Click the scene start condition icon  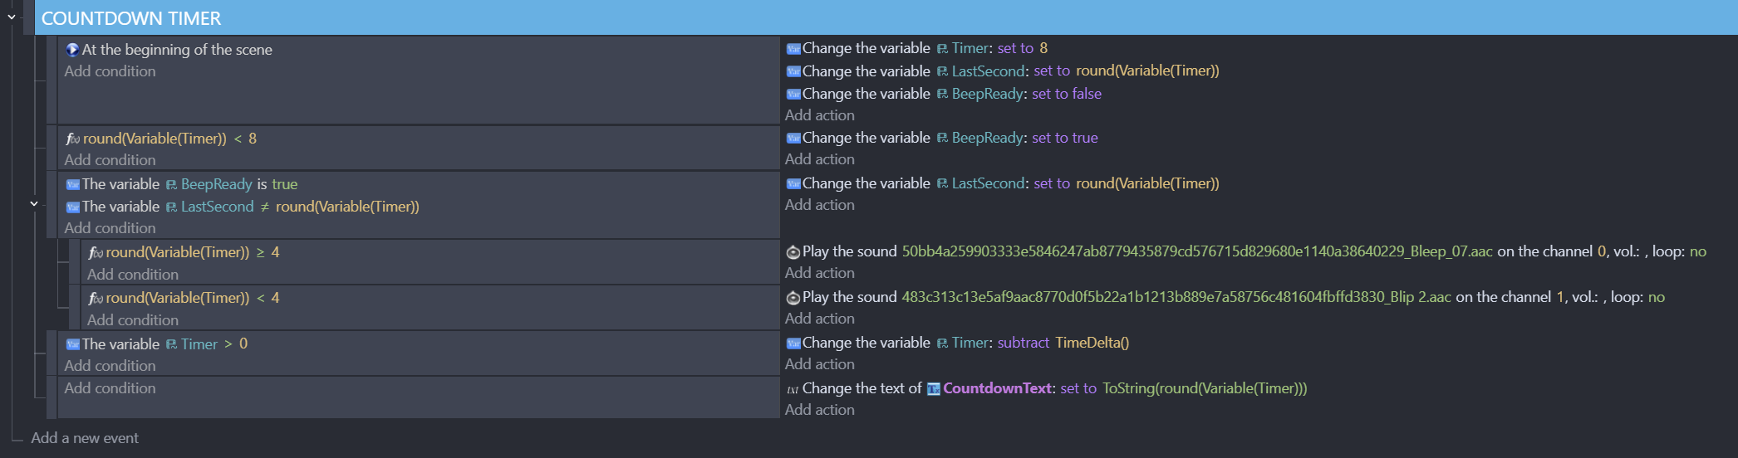click(x=72, y=50)
